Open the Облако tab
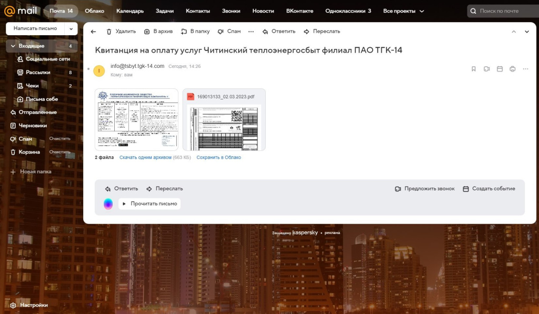 pos(95,11)
